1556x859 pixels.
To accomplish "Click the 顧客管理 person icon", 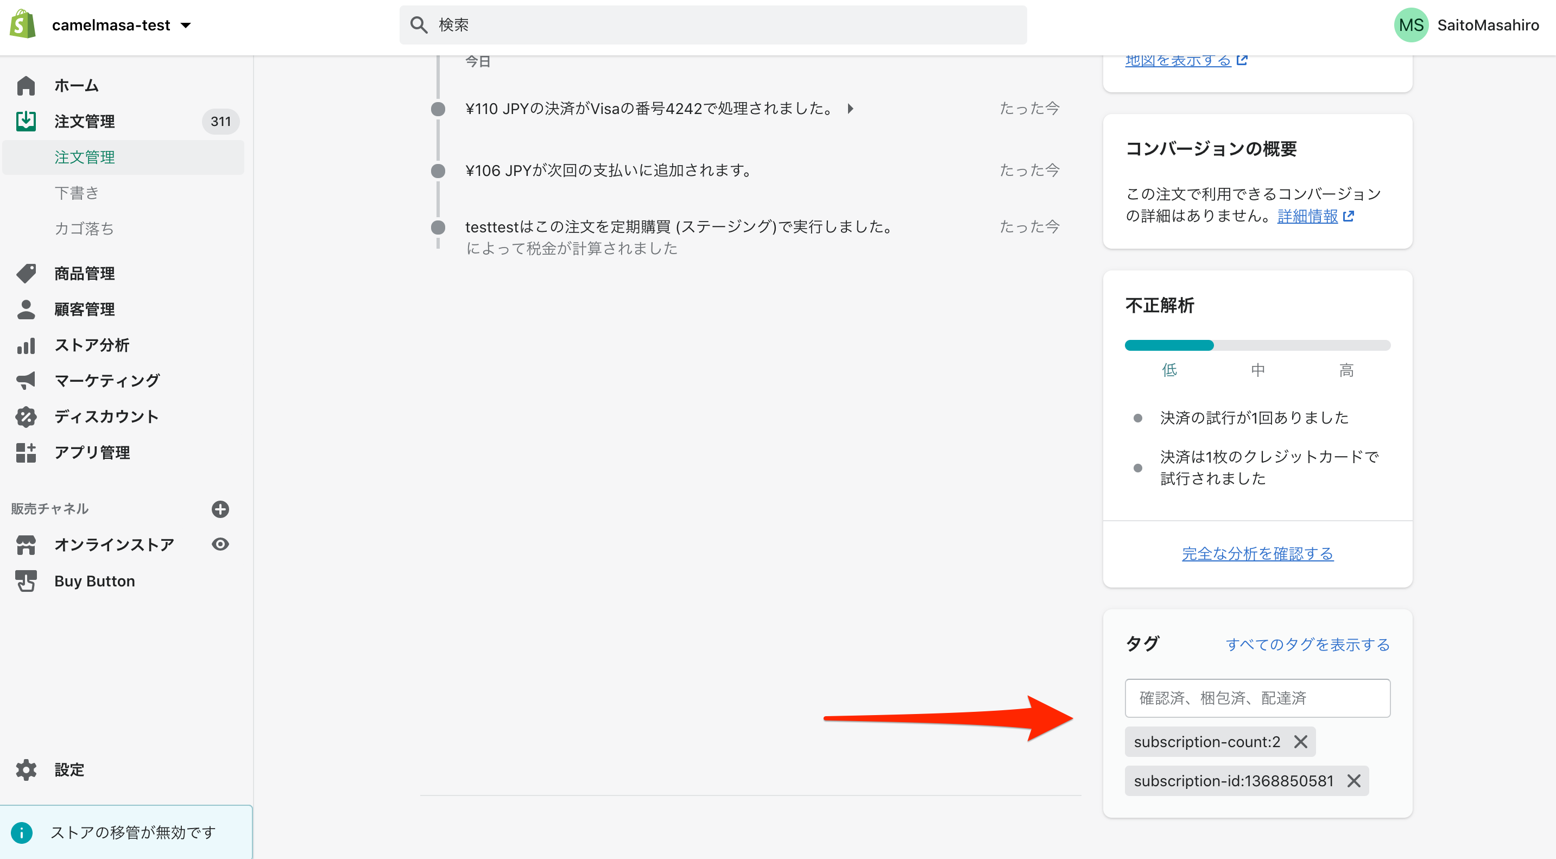I will click(26, 310).
